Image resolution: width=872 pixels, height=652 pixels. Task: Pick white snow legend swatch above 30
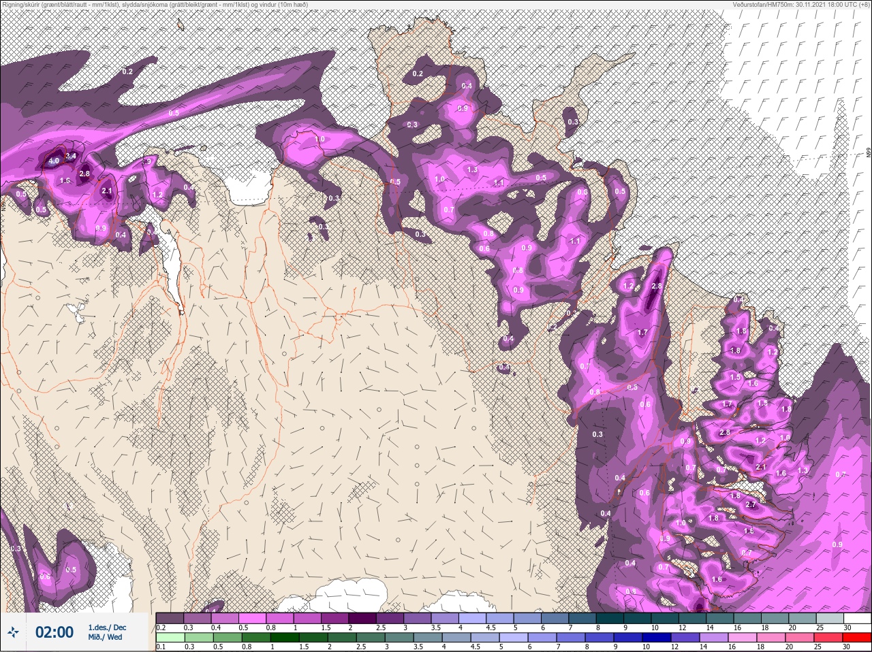[x=857, y=618]
